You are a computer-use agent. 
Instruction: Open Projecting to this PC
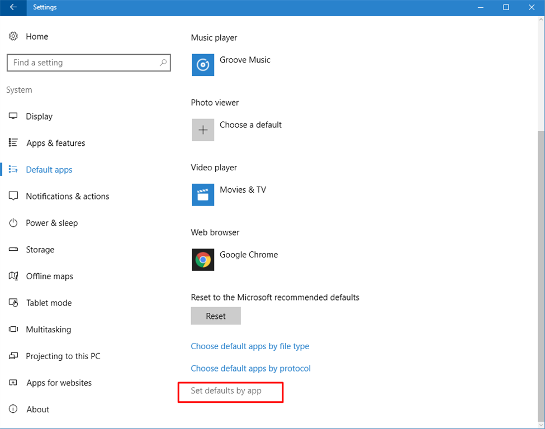coord(63,356)
